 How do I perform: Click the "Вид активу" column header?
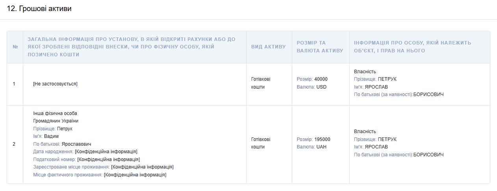[x=269, y=47]
